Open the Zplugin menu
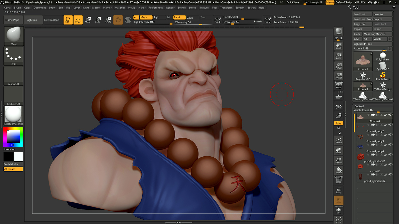 [x=240, y=7]
